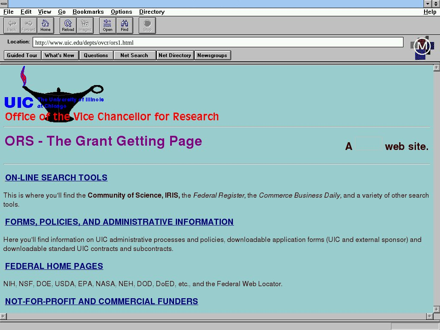Open a location with Open icon
This screenshot has height=330, width=440.
click(x=107, y=25)
